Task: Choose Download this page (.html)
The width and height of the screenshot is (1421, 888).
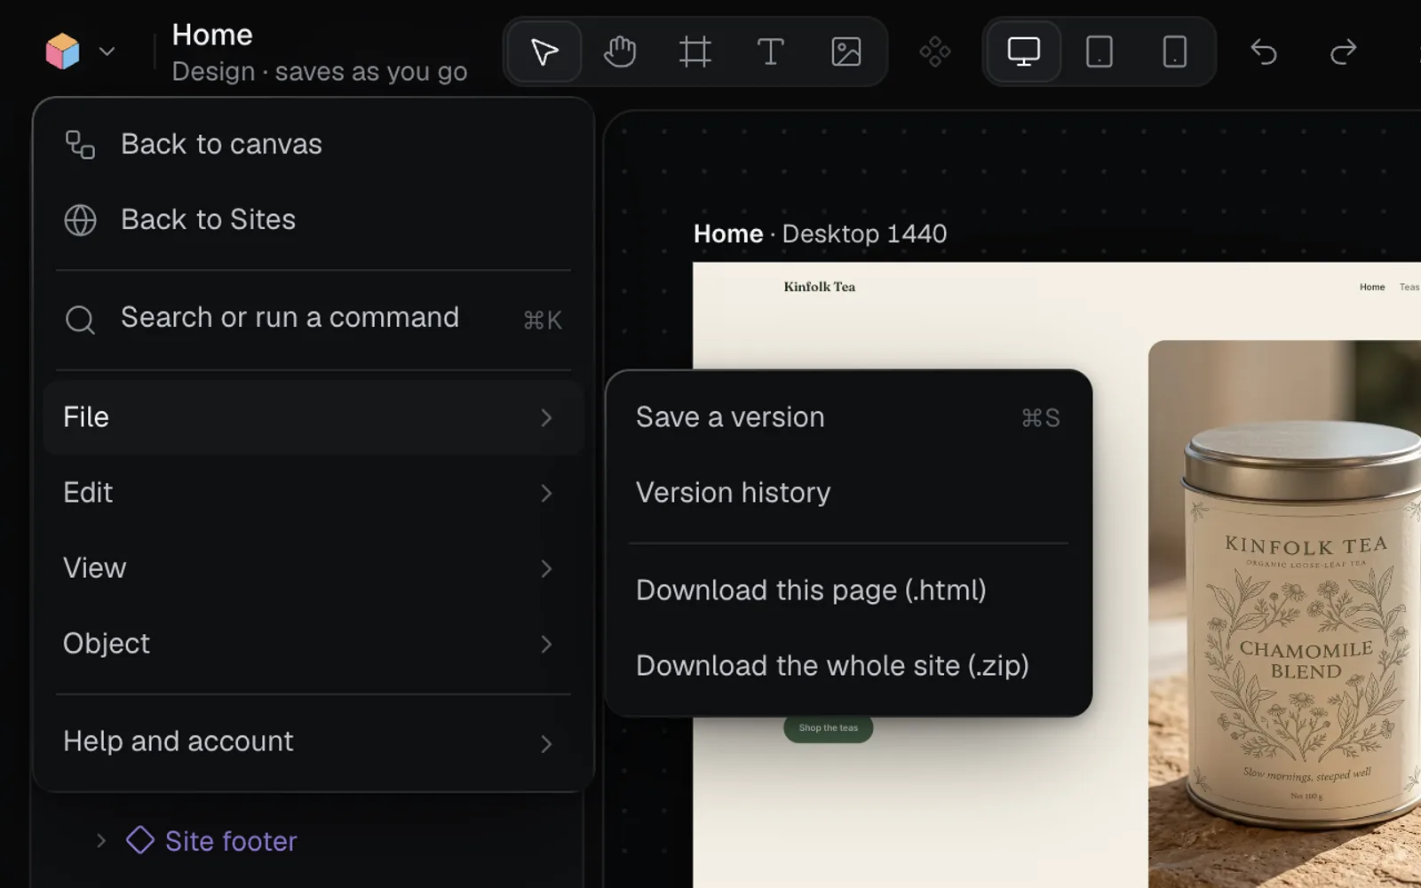Action: click(x=848, y=591)
